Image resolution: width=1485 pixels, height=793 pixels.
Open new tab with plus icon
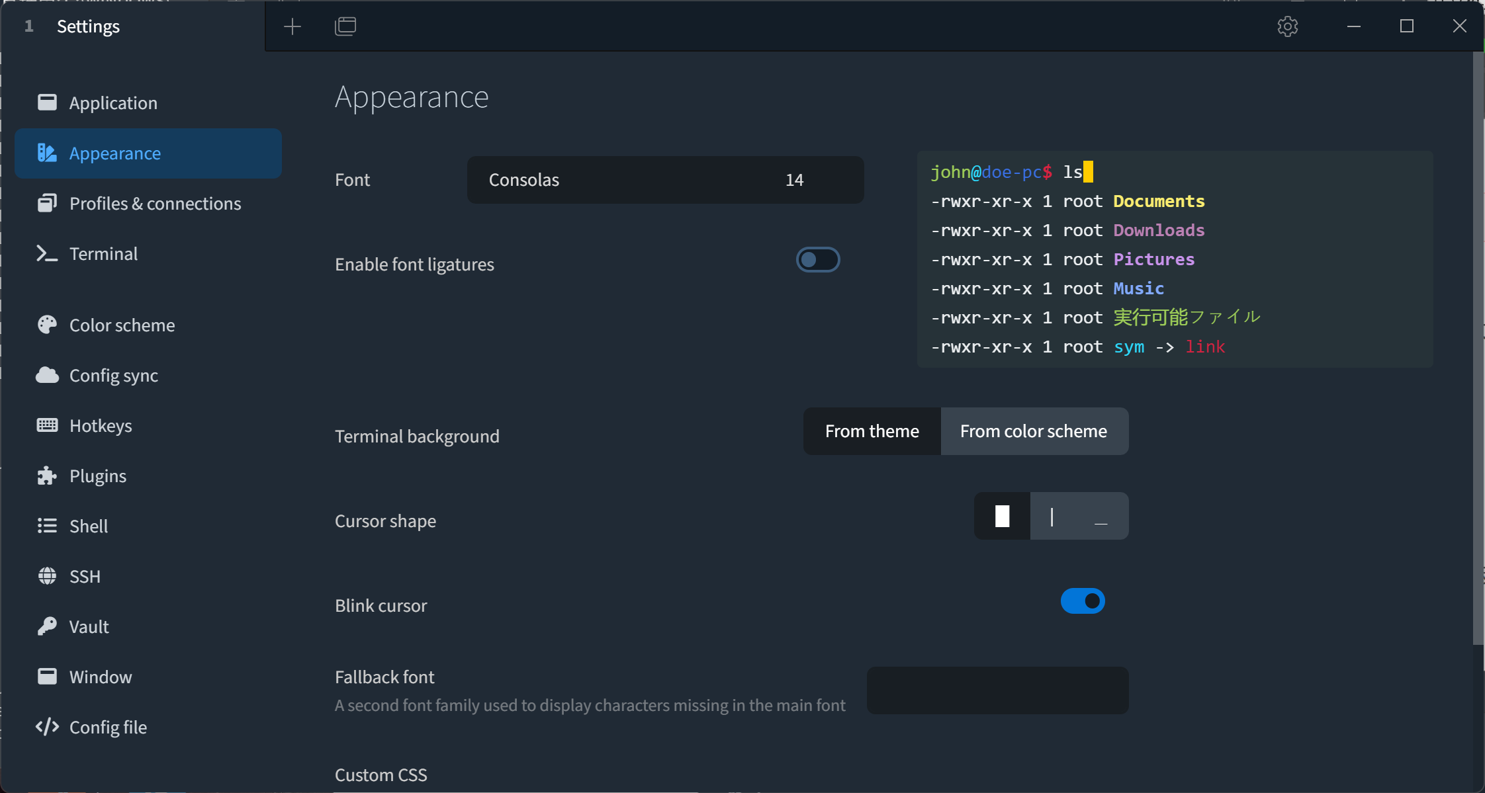292,26
